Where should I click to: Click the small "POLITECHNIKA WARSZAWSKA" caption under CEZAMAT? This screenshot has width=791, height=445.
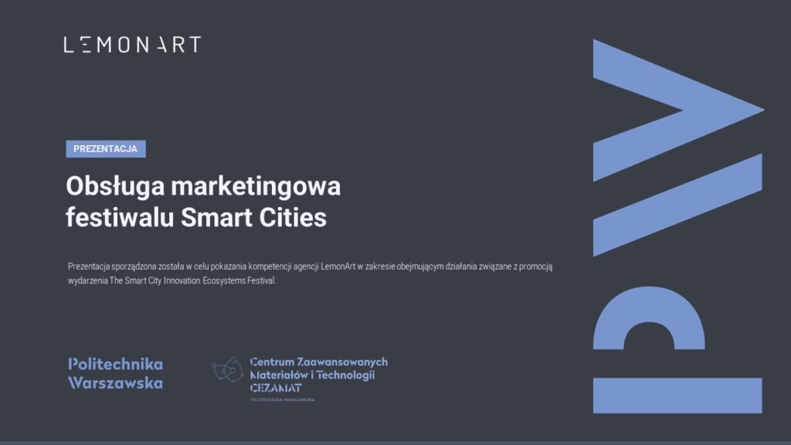(282, 400)
